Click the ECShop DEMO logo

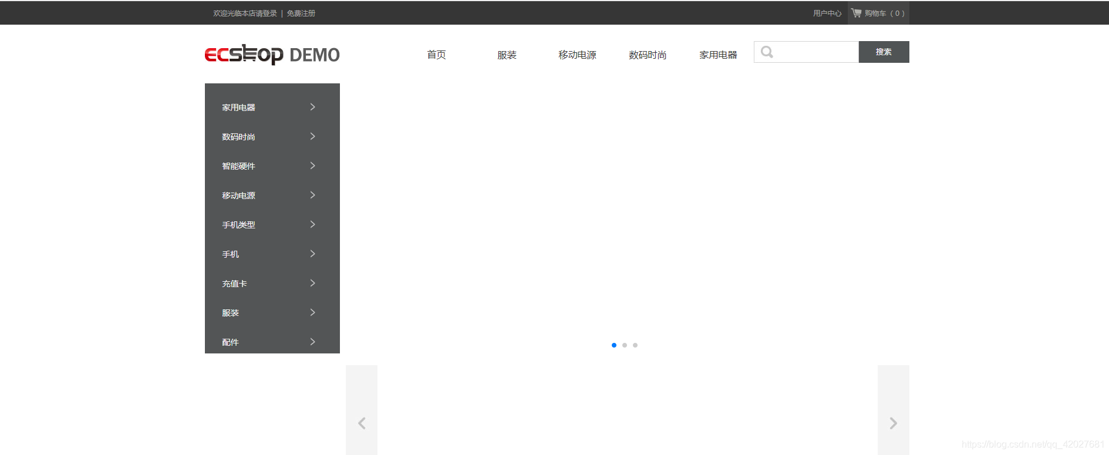tap(272, 55)
